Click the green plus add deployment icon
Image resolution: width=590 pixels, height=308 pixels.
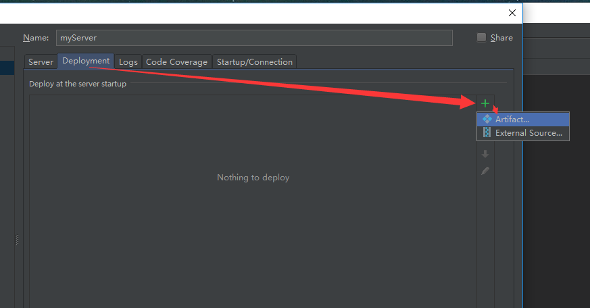pyautogui.click(x=485, y=103)
